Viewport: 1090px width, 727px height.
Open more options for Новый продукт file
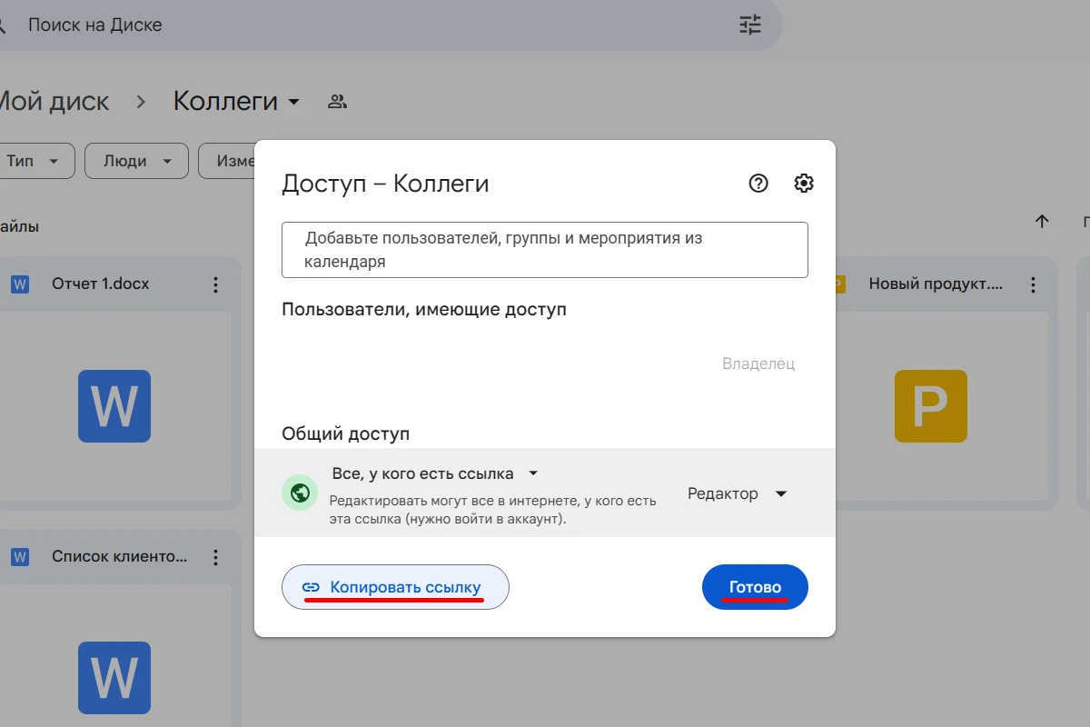coord(1033,284)
